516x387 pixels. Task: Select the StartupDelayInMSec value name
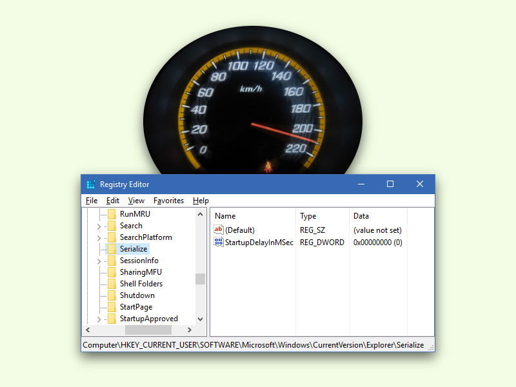(259, 243)
